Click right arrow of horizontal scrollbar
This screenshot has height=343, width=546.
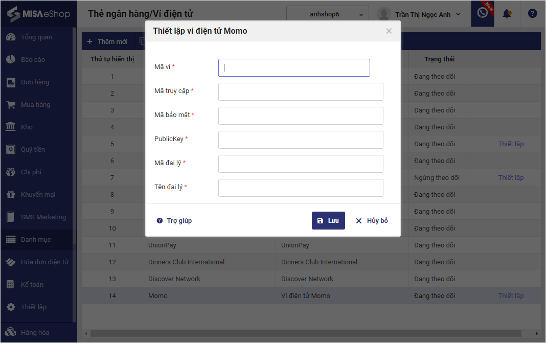coord(537,334)
